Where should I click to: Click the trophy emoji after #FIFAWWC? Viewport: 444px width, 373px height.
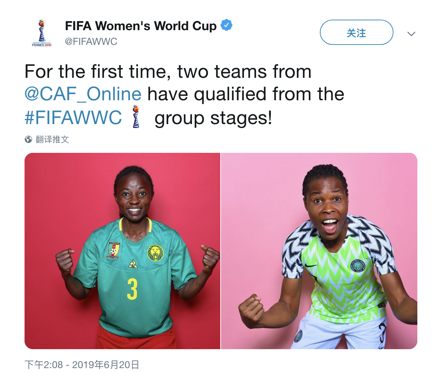[x=136, y=117]
